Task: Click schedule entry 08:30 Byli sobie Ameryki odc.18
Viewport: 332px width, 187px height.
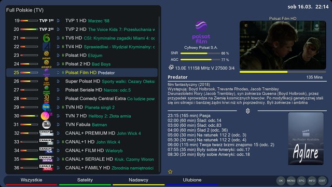Action: [x=209, y=154]
